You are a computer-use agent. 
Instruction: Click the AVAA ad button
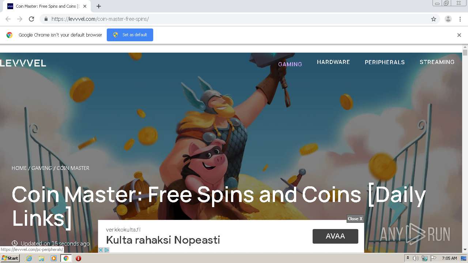335,236
